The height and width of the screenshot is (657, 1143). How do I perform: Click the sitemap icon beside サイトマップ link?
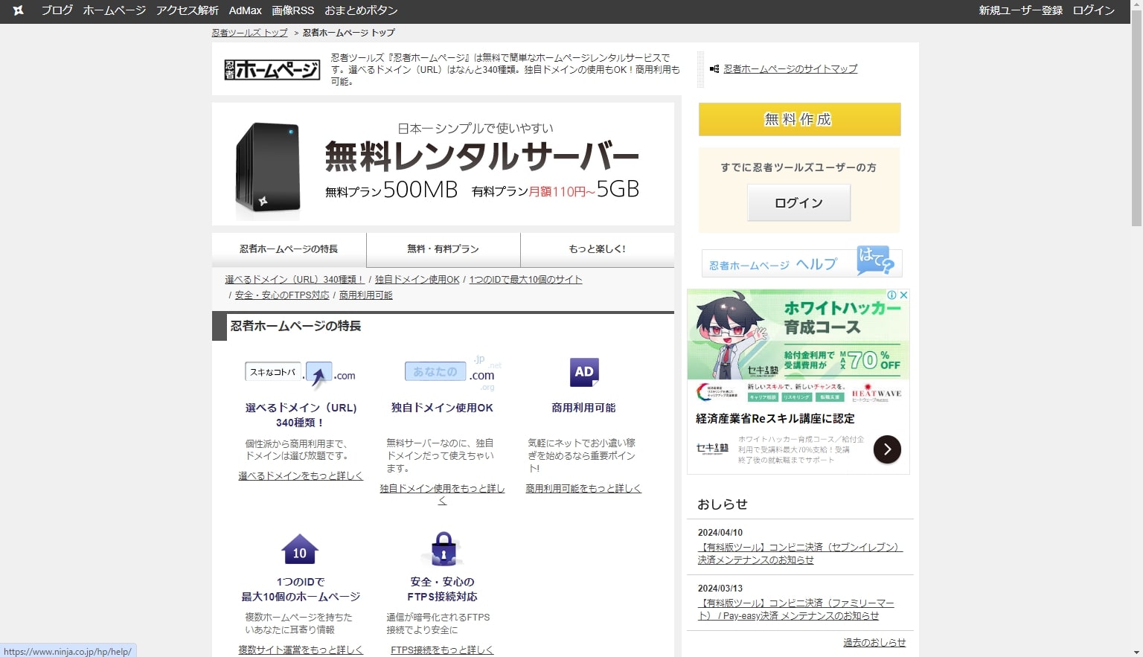714,68
